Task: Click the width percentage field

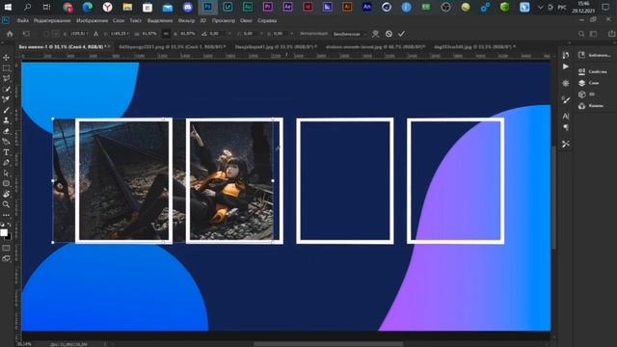Action: (x=149, y=34)
